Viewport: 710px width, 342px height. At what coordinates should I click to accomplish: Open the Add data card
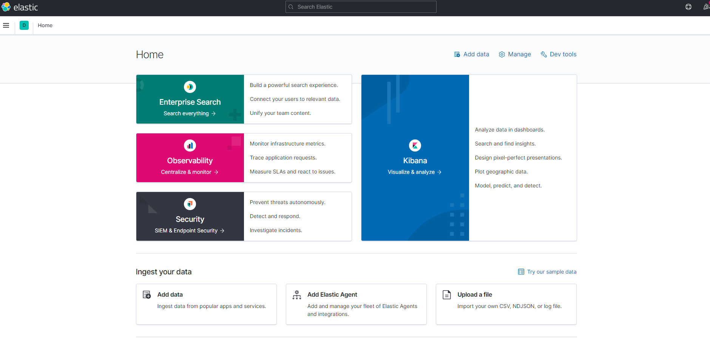tap(206, 304)
